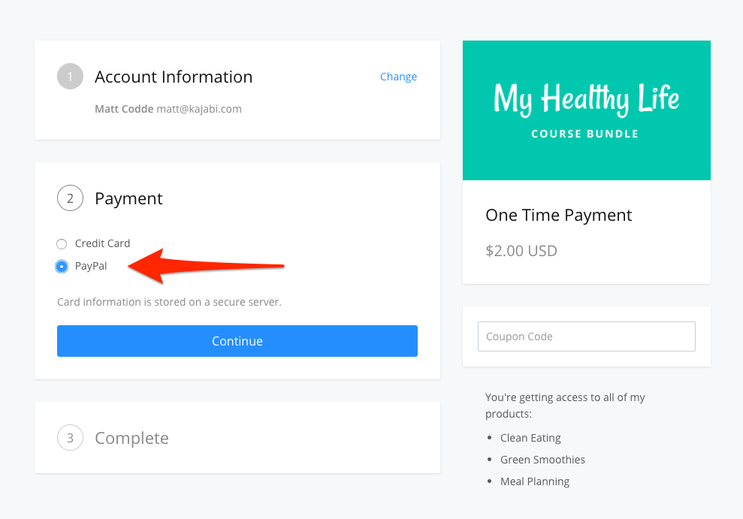743x519 pixels.
Task: Click the PayPal label text
Action: [x=91, y=266]
